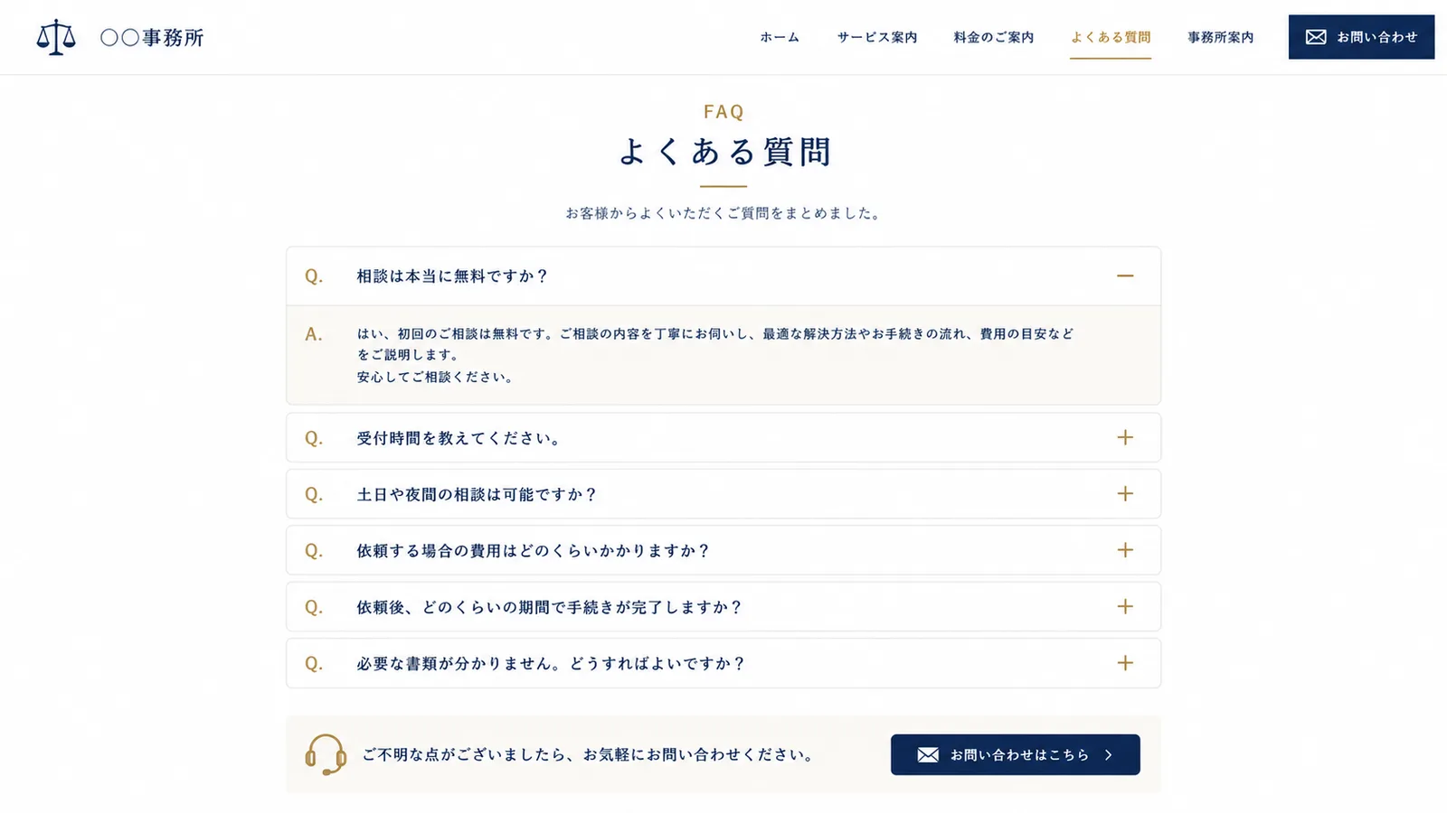
Task: Click the よくある質問 page heading
Action: (723, 152)
